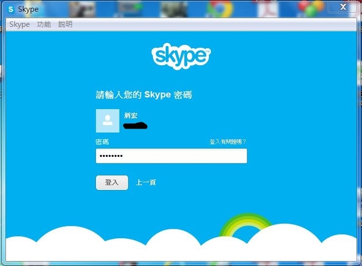Click the 密碼 label above the field
The height and width of the screenshot is (266, 362).
pos(103,142)
